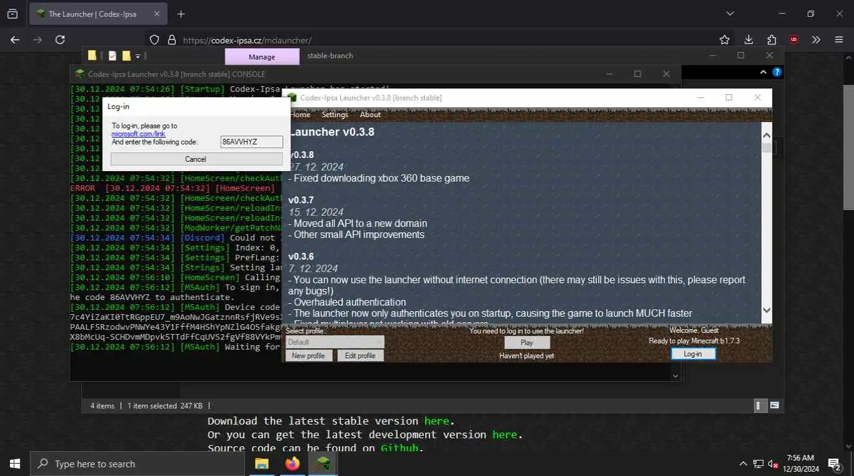
Task: Click the Play button
Action: pyautogui.click(x=527, y=342)
